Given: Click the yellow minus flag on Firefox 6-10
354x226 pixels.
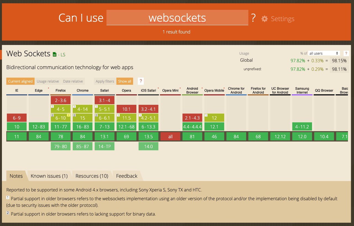Looking at the screenshot, I should coord(68,115).
